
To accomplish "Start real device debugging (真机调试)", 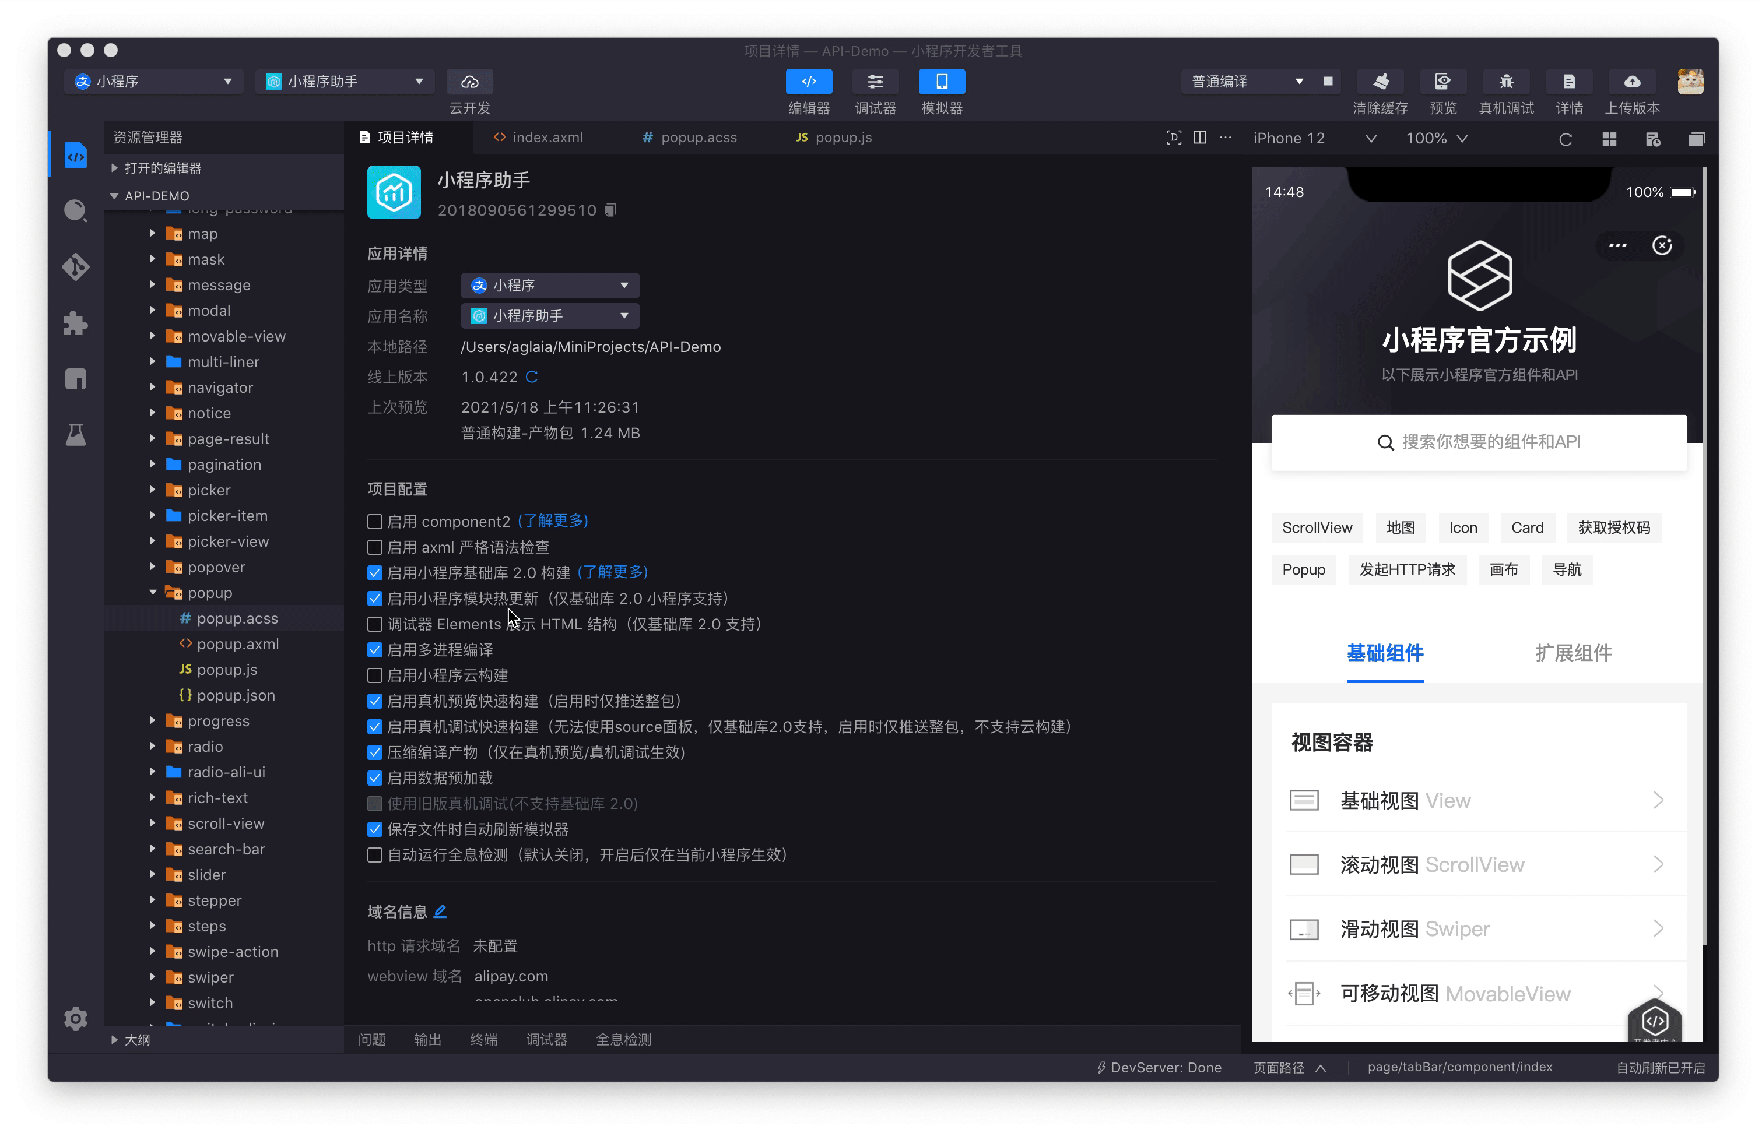I will coord(1506,82).
